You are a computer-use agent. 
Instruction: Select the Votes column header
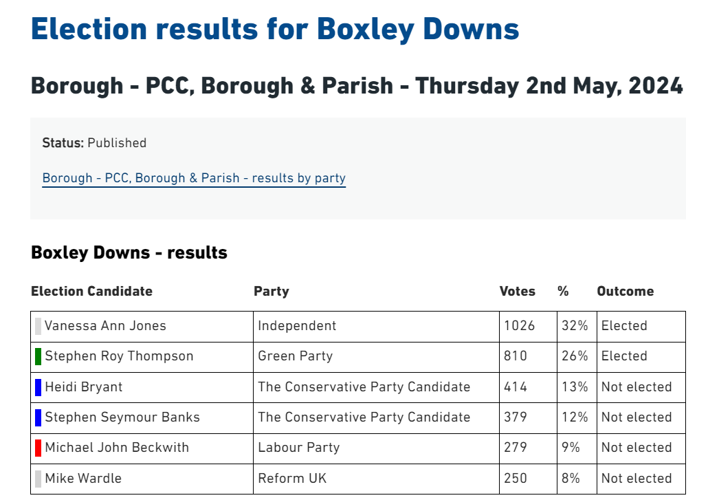click(x=517, y=292)
